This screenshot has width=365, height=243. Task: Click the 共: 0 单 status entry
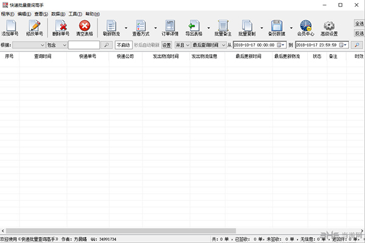pos(220,239)
